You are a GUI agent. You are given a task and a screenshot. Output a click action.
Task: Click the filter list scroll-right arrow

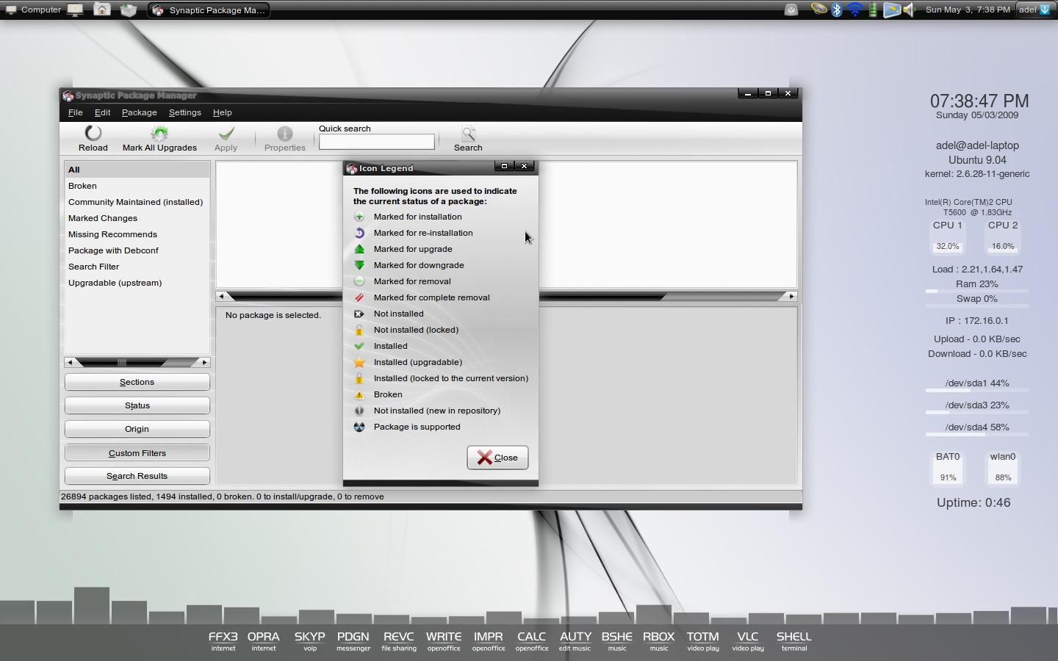point(204,362)
